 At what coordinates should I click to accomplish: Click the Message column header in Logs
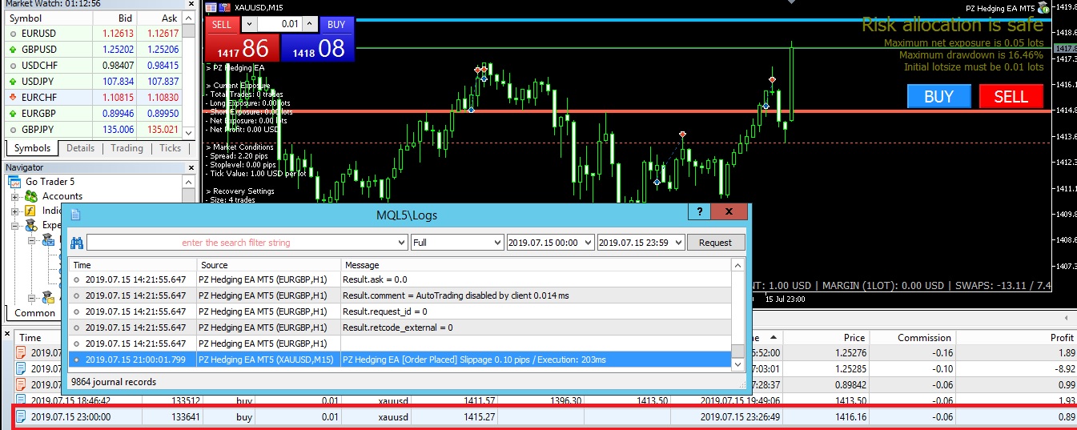(536, 265)
